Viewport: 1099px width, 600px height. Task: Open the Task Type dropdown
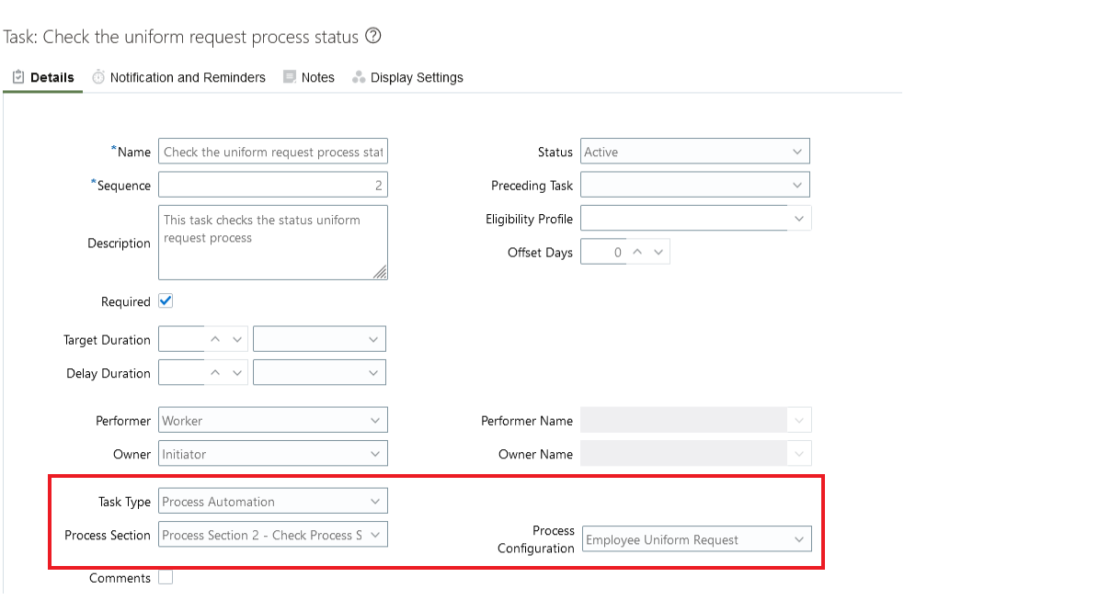click(374, 502)
